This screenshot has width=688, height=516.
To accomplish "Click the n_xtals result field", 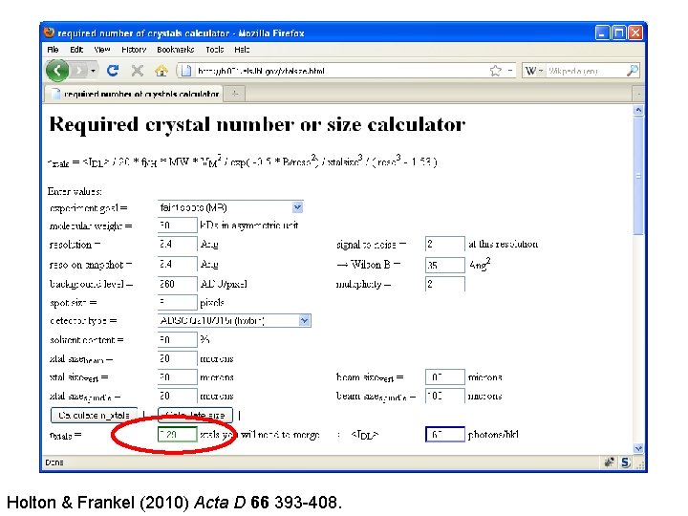I will [x=178, y=435].
